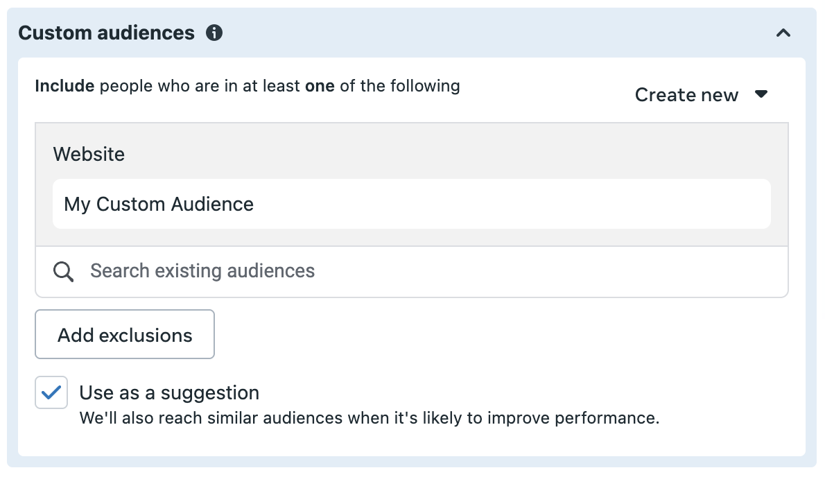Image resolution: width=825 pixels, height=477 pixels.
Task: Click the Custom audiences heading
Action: 106,33
